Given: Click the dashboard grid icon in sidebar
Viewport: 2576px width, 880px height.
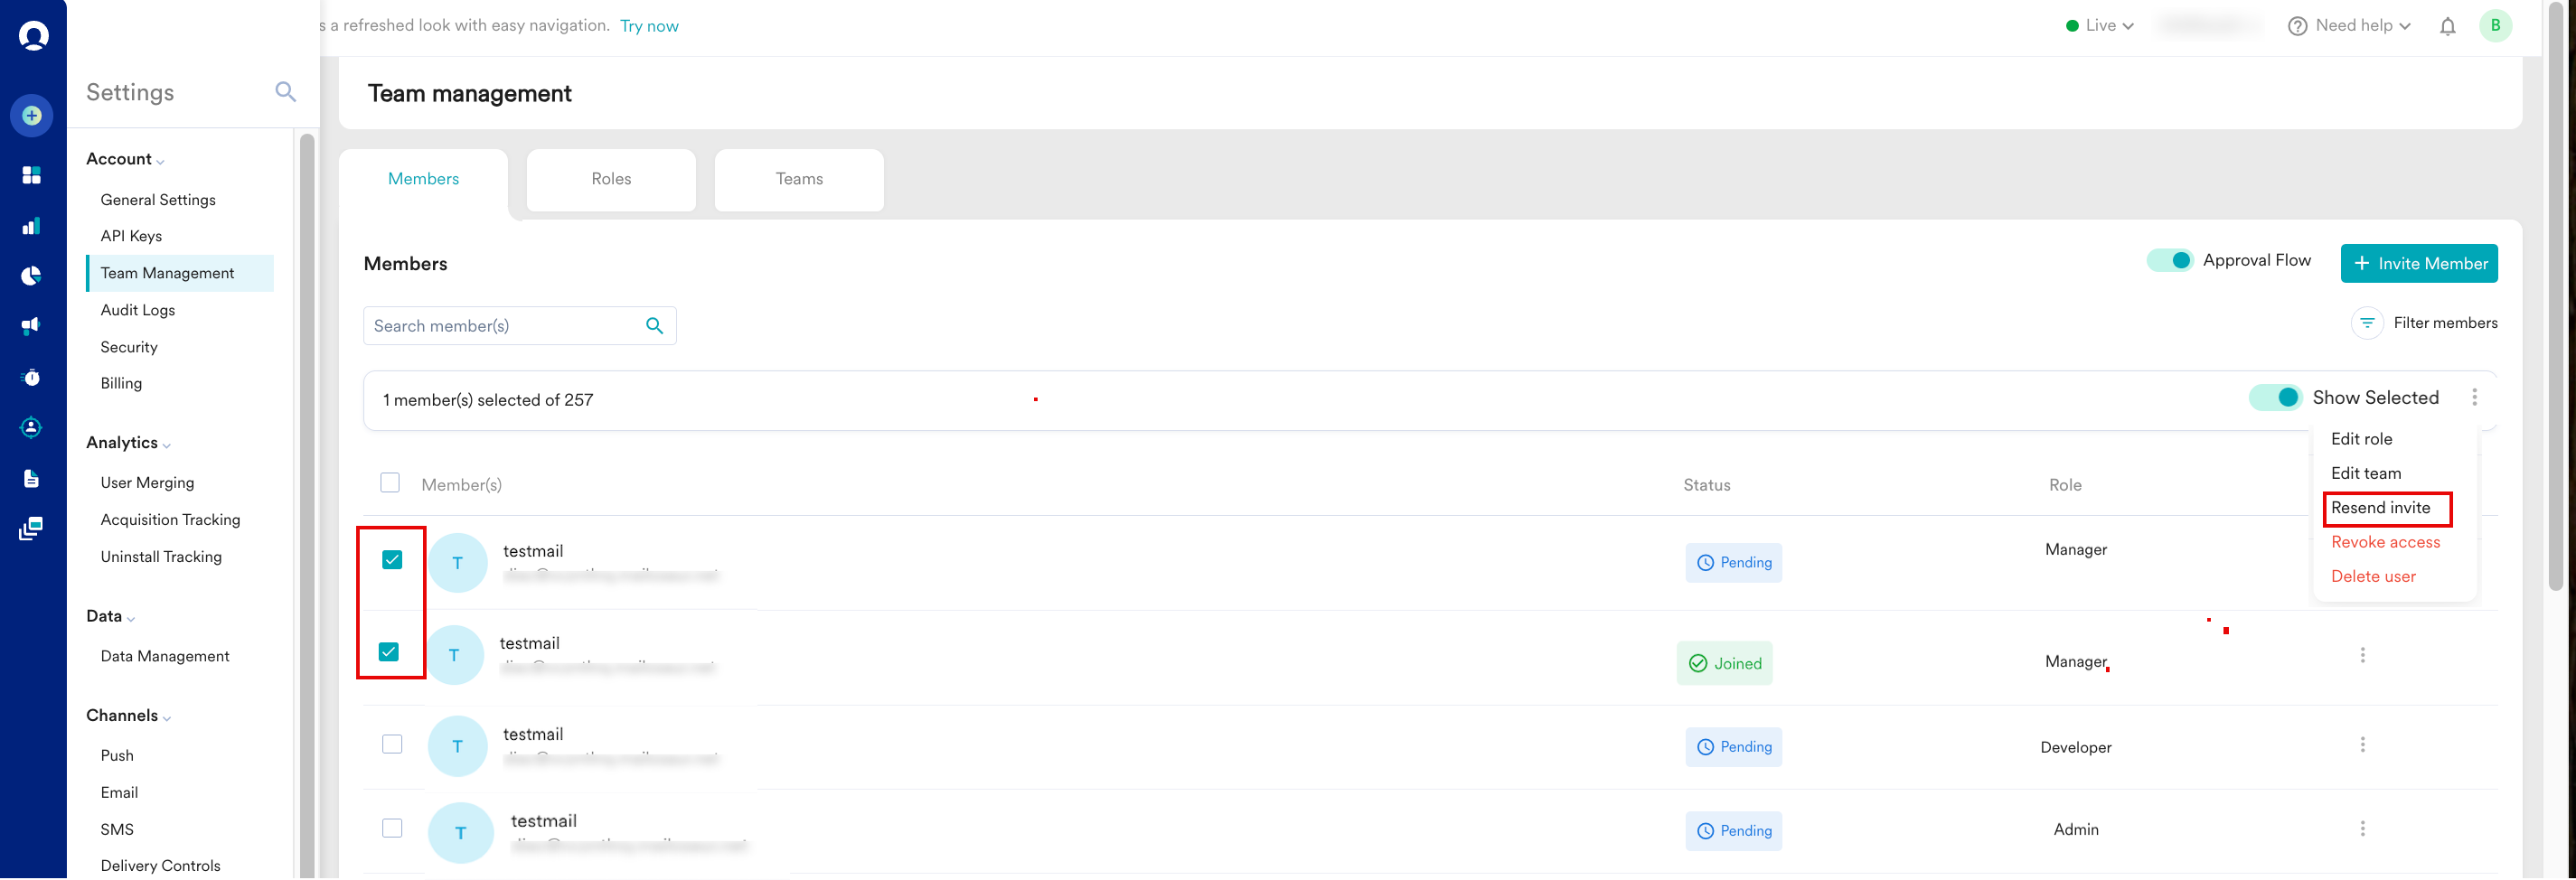Looking at the screenshot, I should tap(32, 176).
